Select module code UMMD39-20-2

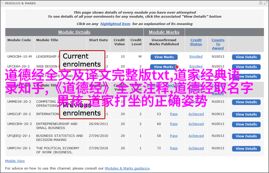(x=19, y=102)
